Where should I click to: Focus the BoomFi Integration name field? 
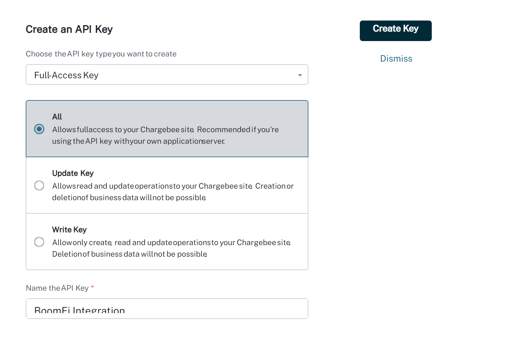[x=167, y=309]
